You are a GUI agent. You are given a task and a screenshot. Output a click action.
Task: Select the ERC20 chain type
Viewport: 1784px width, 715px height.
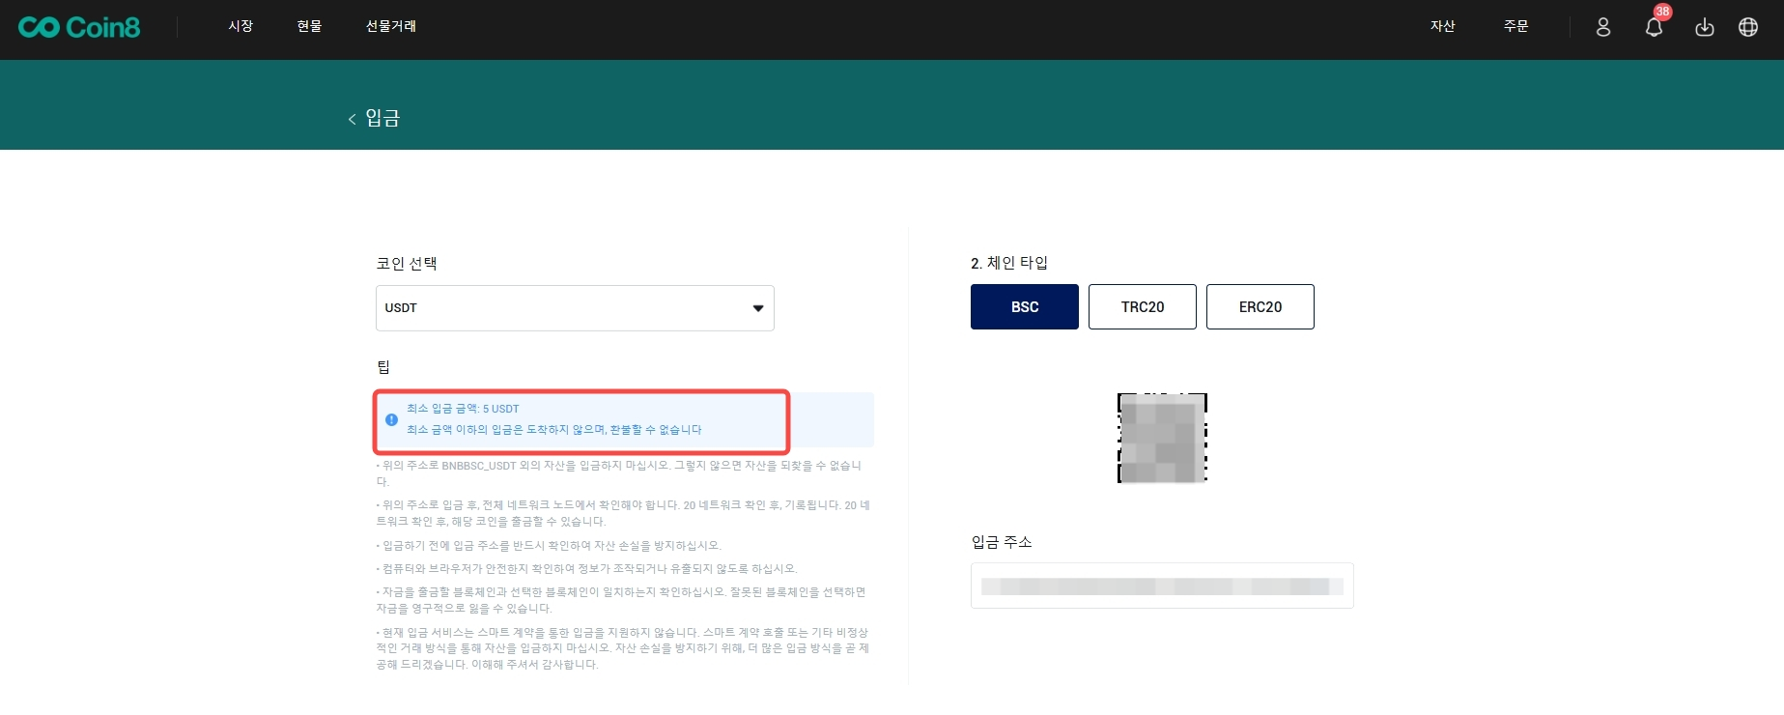pos(1260,306)
